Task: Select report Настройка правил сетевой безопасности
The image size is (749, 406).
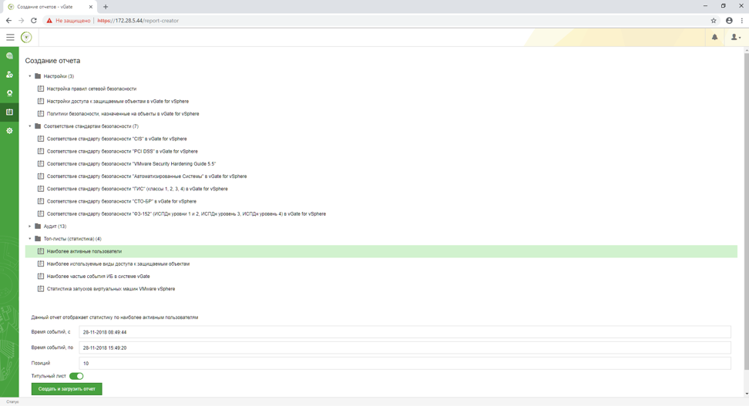Action: [x=91, y=89]
